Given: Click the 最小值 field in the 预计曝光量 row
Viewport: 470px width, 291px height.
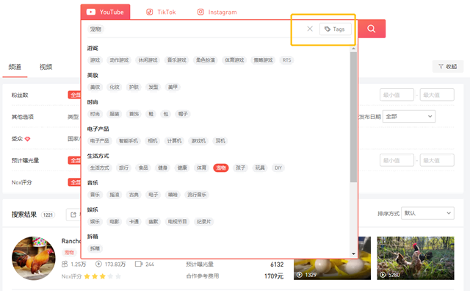Looking at the screenshot, I should 397,160.
